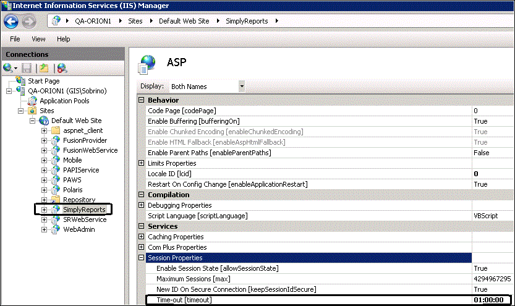Open the File menu
Viewport: 515px width, 306px height.
(15, 39)
